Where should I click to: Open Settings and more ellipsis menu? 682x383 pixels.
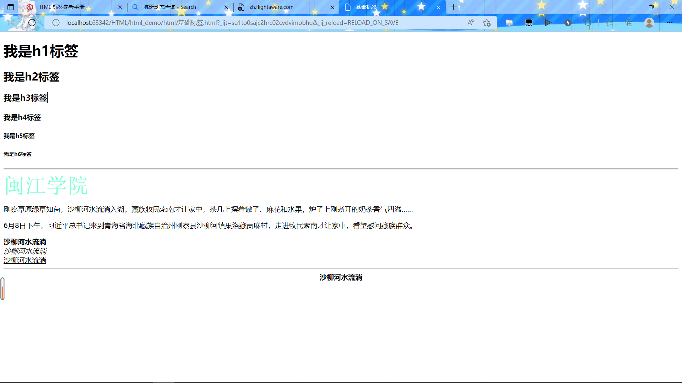coord(669,23)
